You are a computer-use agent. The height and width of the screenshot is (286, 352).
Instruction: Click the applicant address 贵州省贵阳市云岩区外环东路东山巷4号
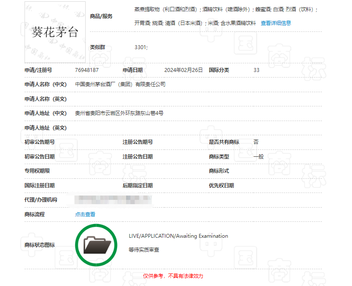(x=119, y=113)
